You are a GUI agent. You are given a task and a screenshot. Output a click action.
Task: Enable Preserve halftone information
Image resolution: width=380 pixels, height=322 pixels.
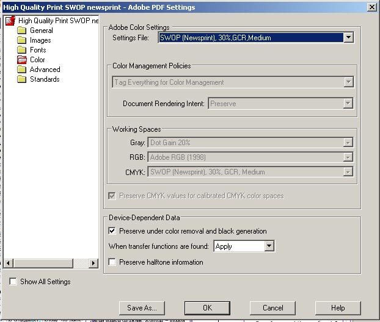point(112,262)
